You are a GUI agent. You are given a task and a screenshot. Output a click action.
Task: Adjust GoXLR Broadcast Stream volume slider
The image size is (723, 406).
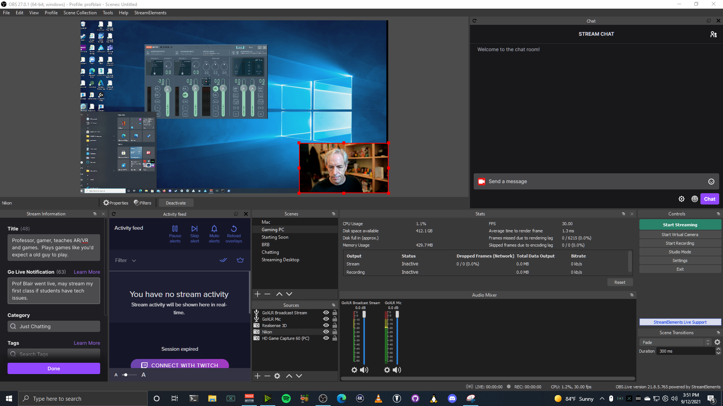[x=364, y=314]
